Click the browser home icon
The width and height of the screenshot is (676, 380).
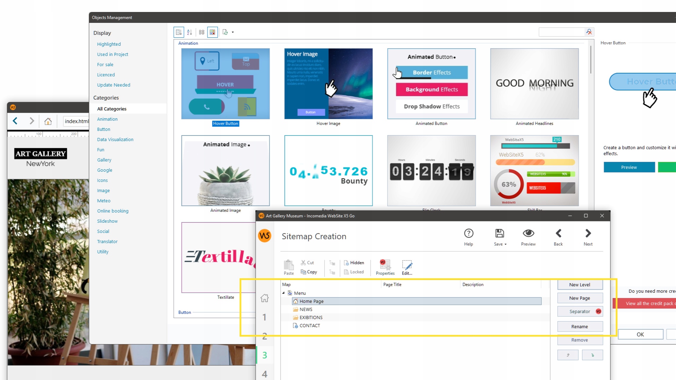pos(48,121)
